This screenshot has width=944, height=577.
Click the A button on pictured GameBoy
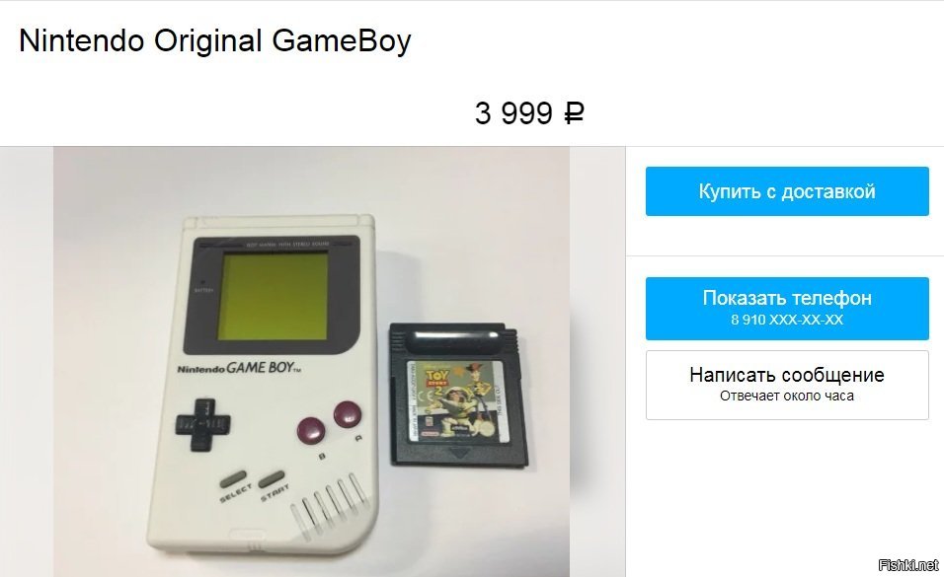point(348,414)
